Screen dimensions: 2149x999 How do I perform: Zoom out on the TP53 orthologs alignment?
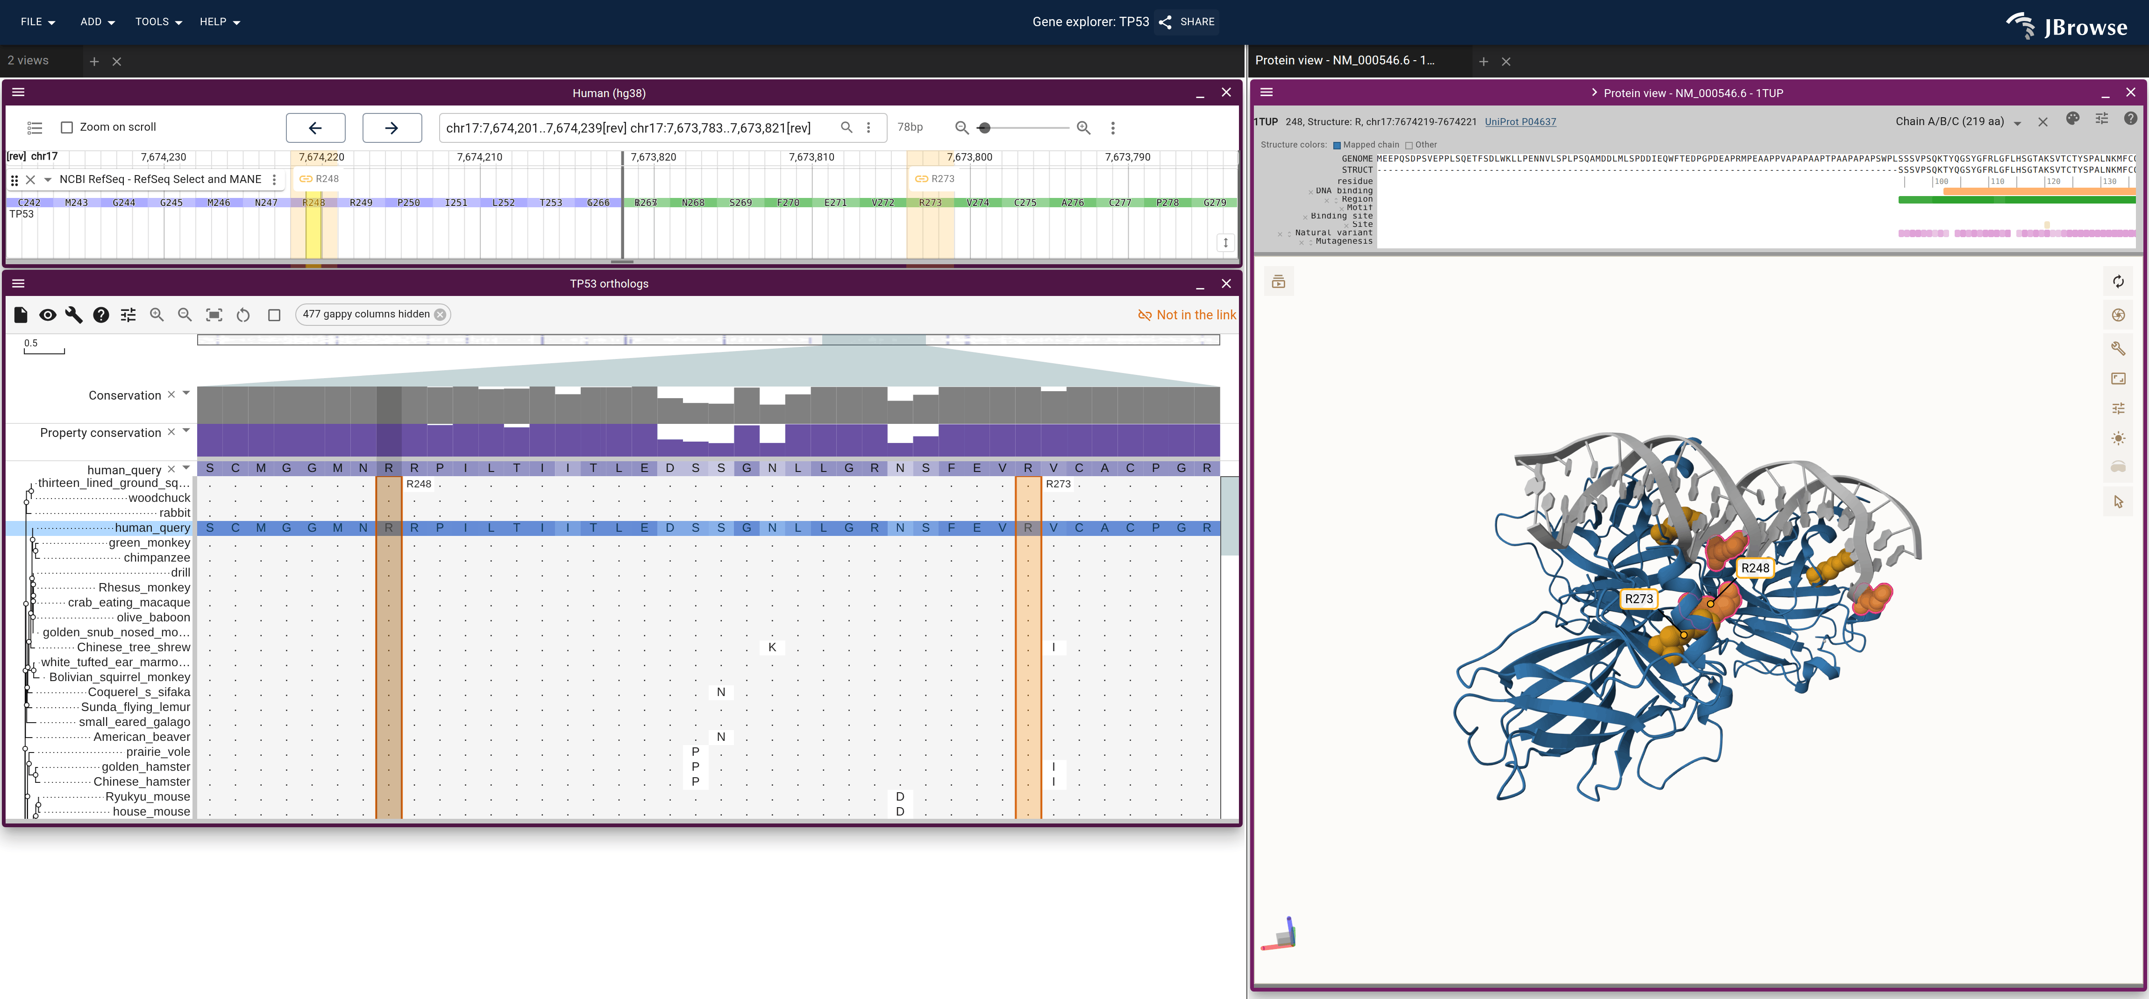[x=185, y=314]
